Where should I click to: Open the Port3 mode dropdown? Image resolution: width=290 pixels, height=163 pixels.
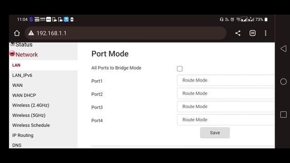(226, 106)
